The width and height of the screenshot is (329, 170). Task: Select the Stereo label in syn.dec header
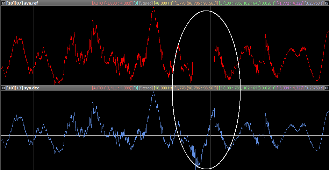[x=146, y=88]
